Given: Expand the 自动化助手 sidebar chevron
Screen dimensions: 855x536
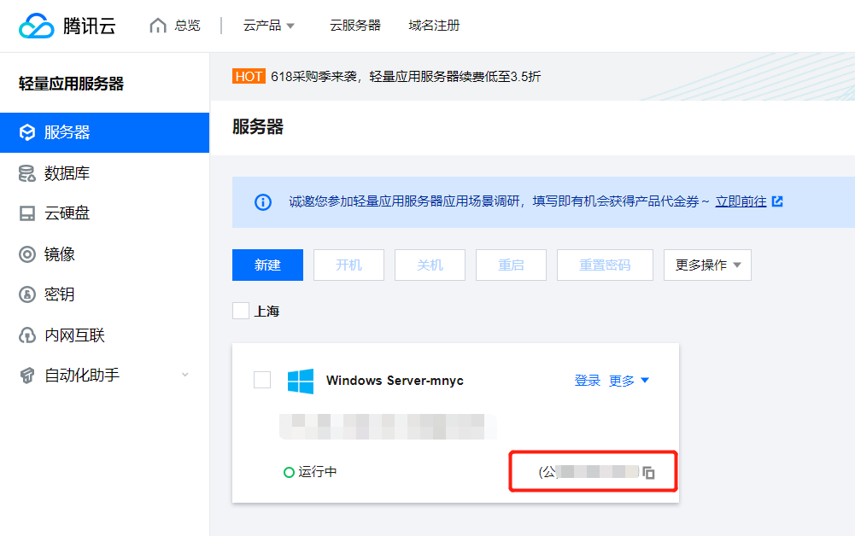Looking at the screenshot, I should [x=185, y=375].
